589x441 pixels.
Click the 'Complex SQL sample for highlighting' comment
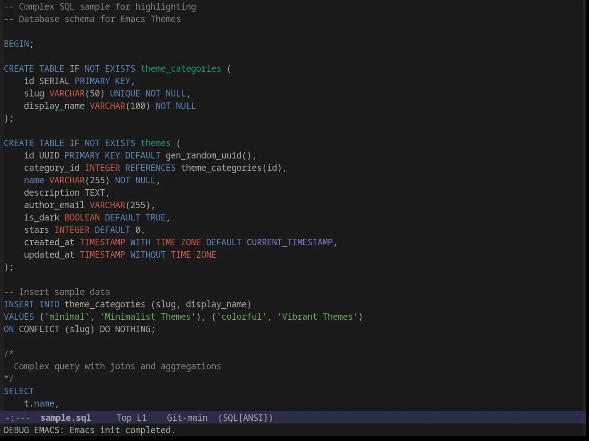100,6
